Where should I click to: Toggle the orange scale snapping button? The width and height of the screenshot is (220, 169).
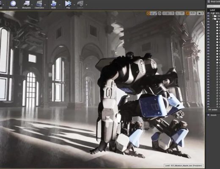(187, 14)
